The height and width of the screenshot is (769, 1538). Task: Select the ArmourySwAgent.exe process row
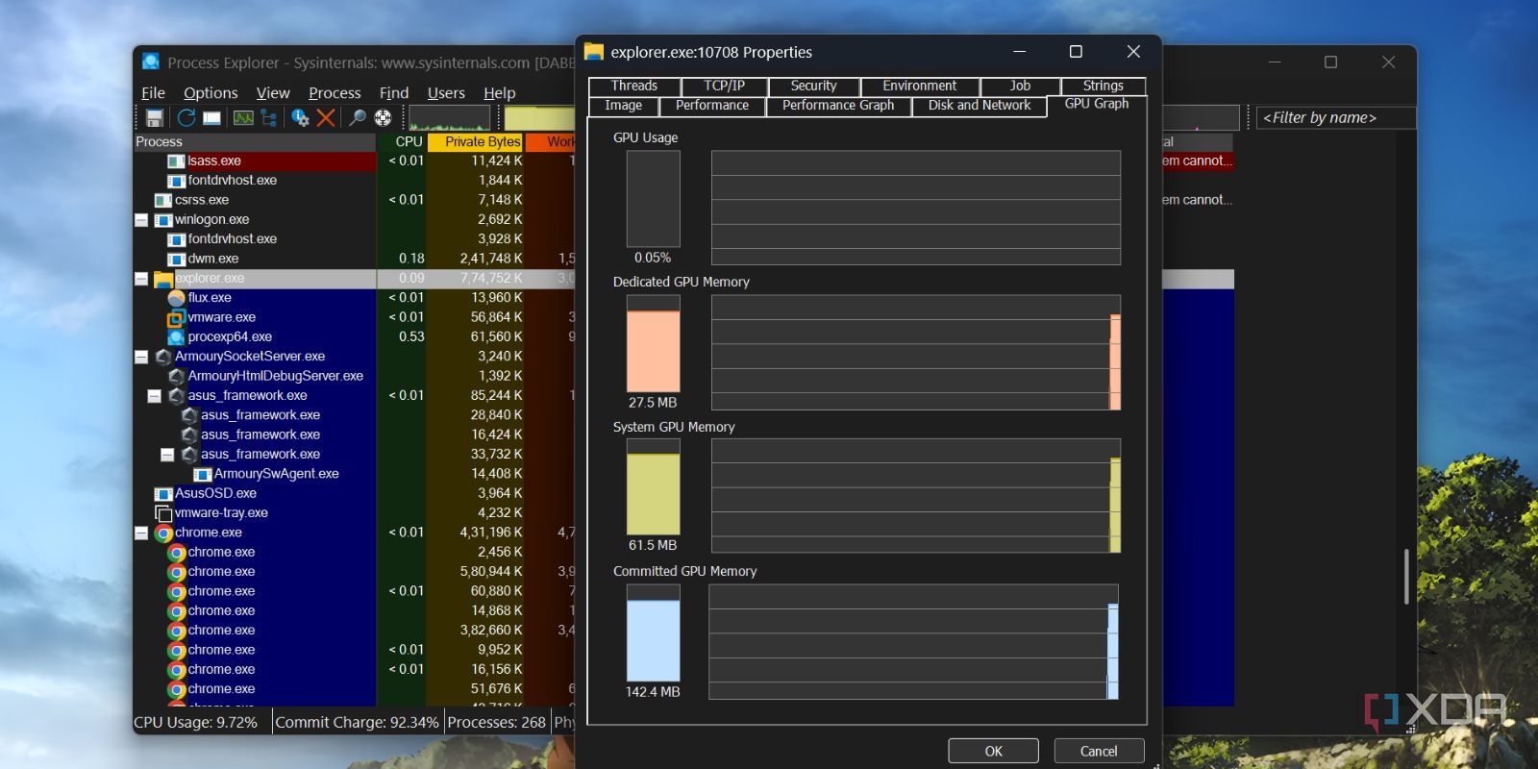pos(255,474)
